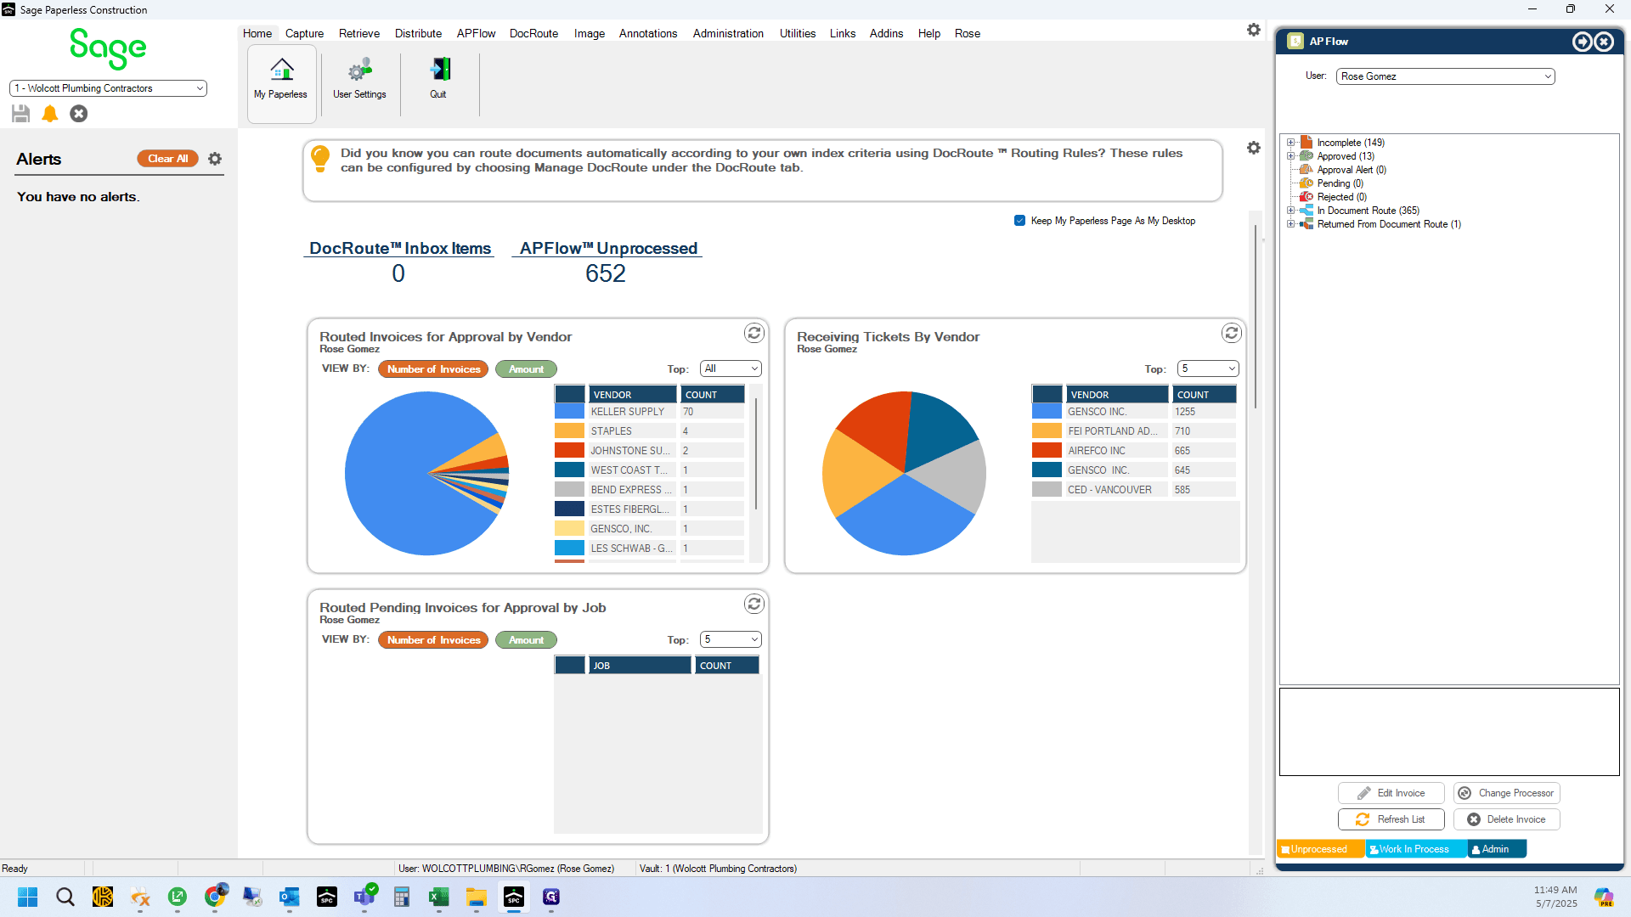The height and width of the screenshot is (917, 1631).
Task: Click gear icon beside the tip banner
Action: click(1254, 148)
